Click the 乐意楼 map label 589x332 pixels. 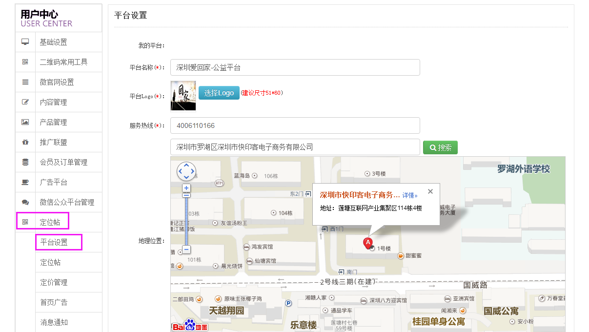(x=304, y=325)
